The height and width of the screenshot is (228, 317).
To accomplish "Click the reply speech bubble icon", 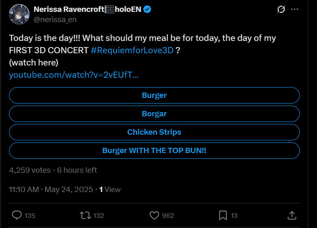I will pos(17,215).
